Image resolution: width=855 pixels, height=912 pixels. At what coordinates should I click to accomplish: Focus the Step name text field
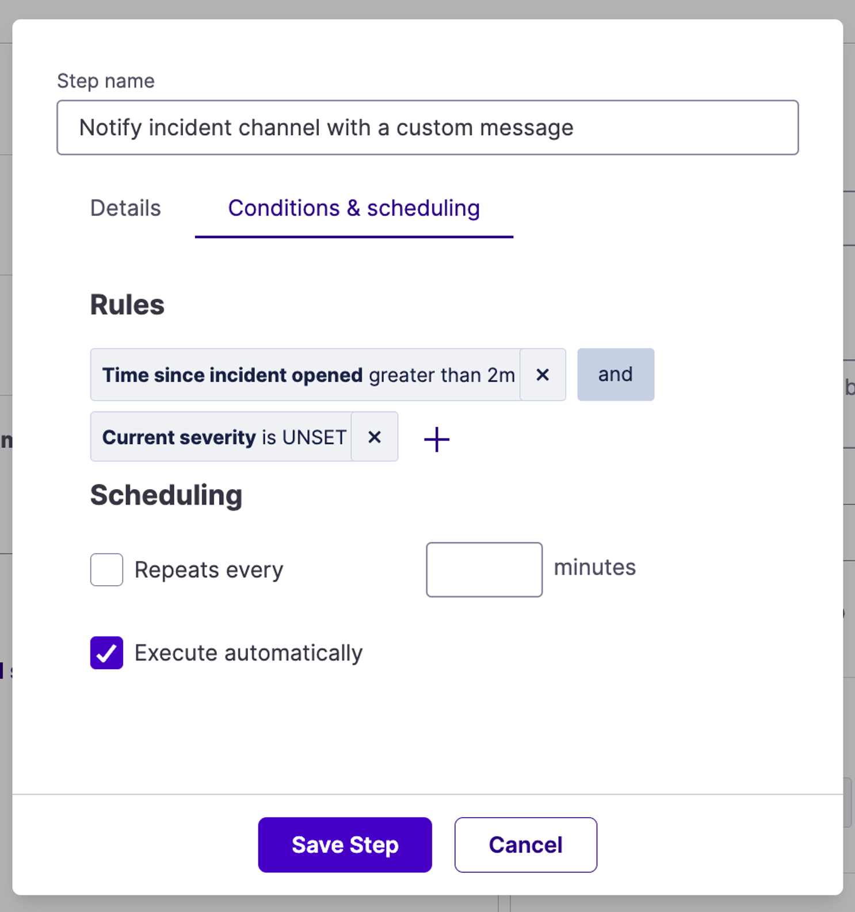click(x=428, y=128)
